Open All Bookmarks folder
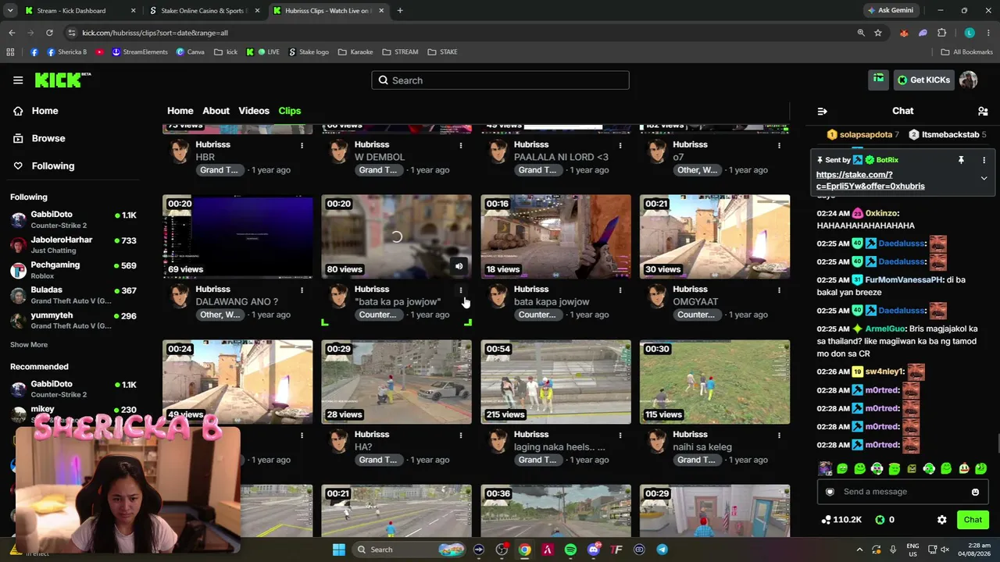 967,52
